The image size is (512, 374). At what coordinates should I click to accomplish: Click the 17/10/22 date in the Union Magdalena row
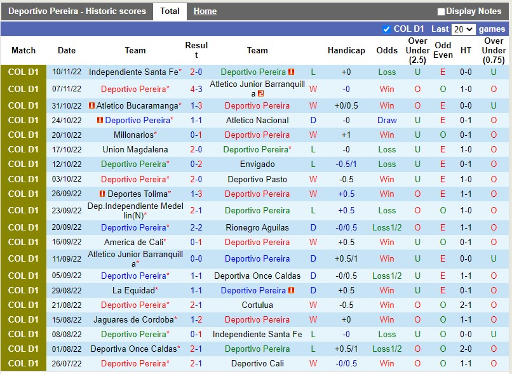click(66, 149)
